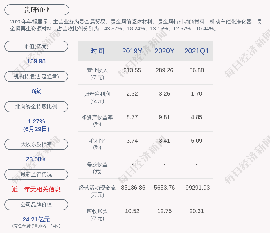Click the 大股东质押率 pill

pos(36,144)
